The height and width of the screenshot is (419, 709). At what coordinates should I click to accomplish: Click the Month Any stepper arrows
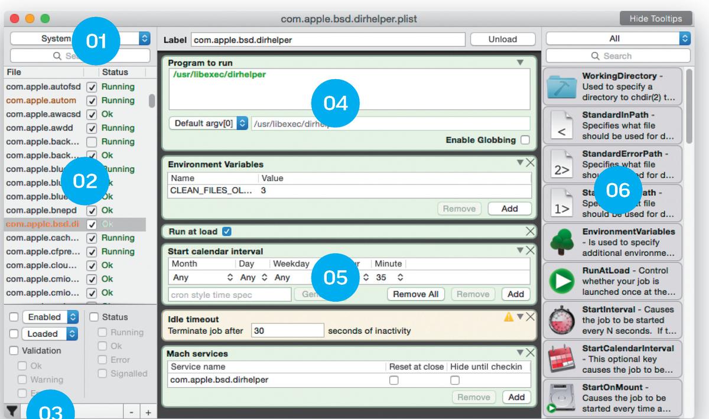click(x=230, y=277)
